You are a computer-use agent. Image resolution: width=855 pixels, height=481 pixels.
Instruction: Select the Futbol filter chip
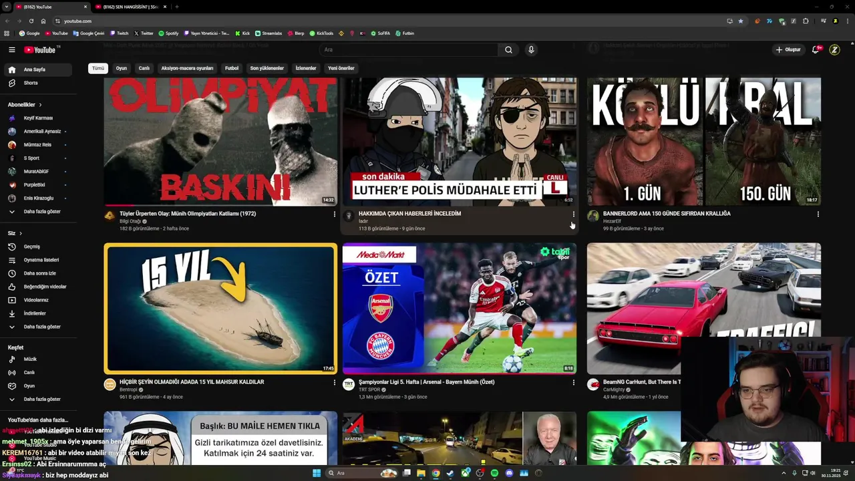point(232,68)
